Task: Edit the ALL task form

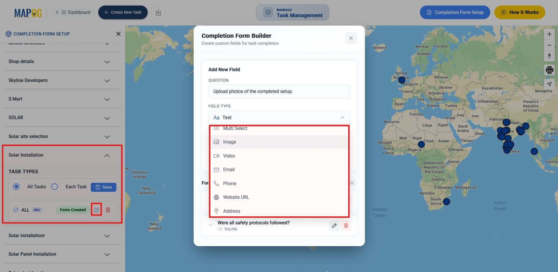Action: [x=97, y=210]
